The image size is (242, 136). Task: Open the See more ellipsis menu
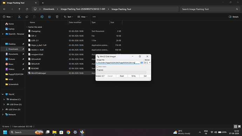94,17
